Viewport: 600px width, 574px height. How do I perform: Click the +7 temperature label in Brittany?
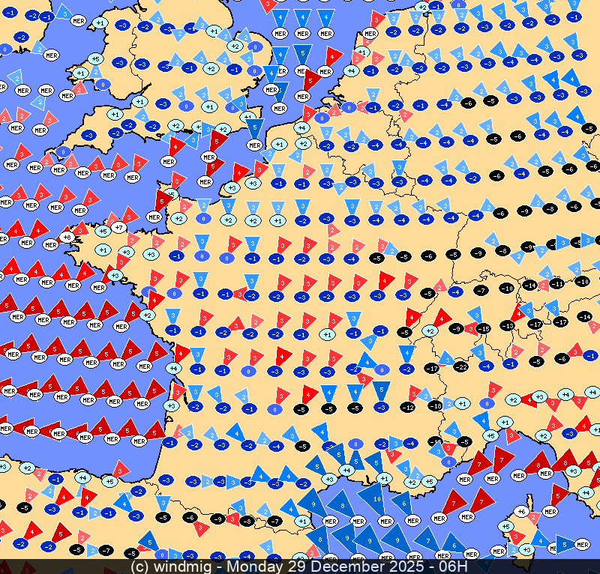click(x=118, y=226)
